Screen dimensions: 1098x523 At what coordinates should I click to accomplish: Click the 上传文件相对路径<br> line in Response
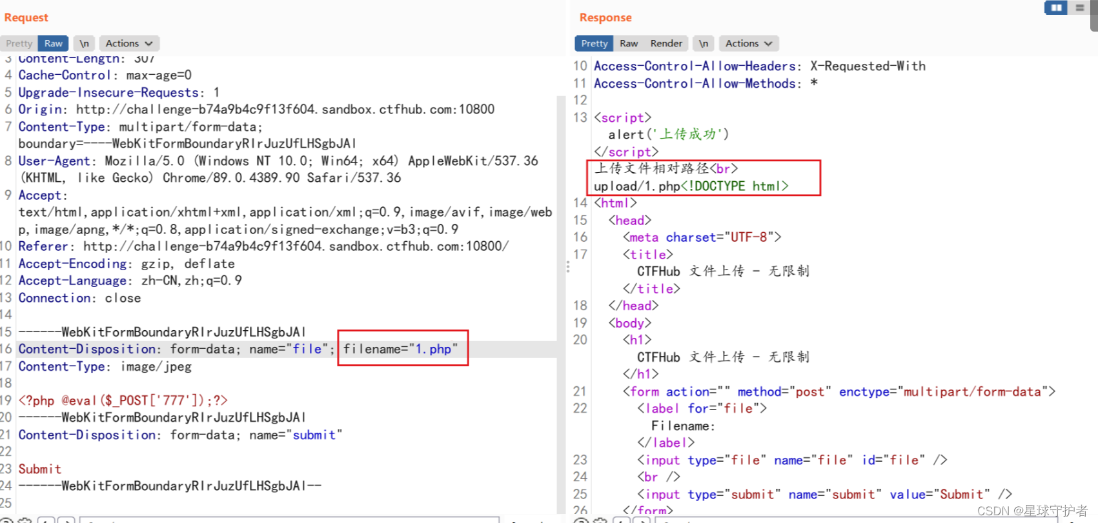(x=666, y=168)
